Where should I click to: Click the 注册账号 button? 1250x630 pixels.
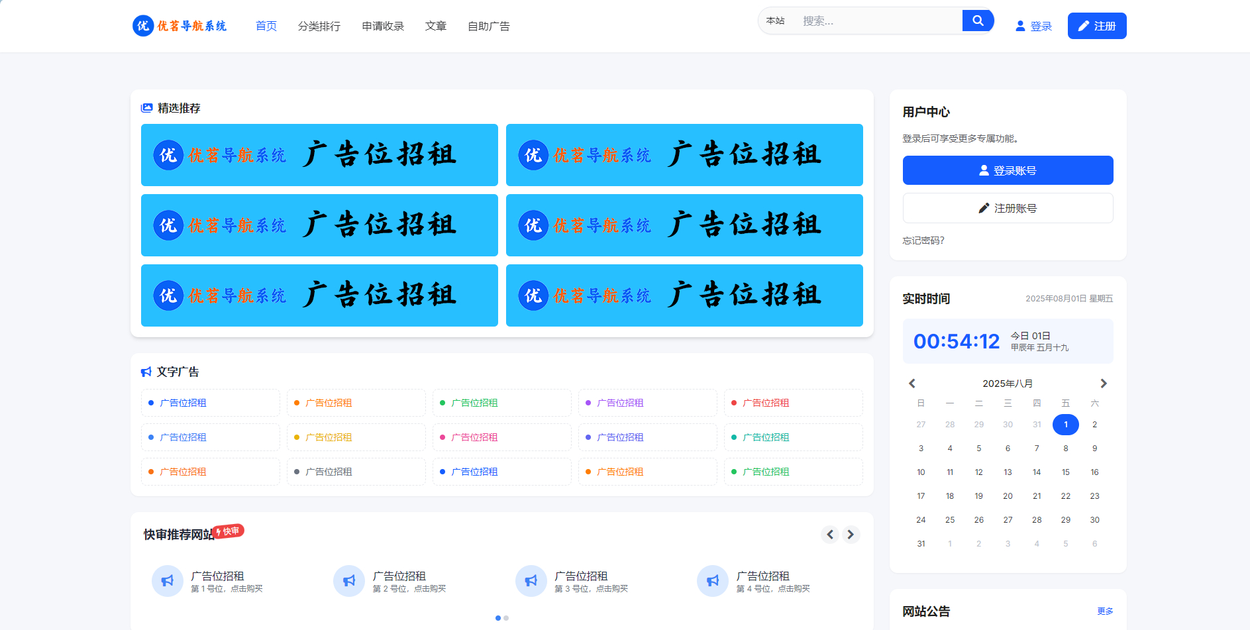click(1008, 208)
